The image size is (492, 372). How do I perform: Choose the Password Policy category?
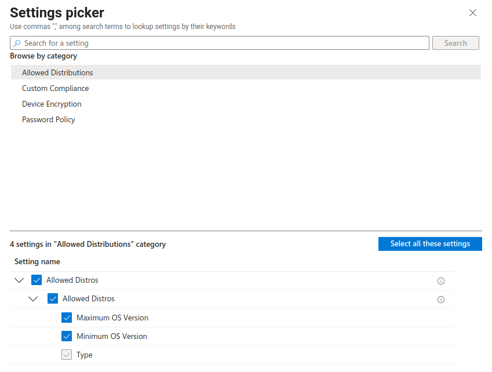tap(49, 119)
